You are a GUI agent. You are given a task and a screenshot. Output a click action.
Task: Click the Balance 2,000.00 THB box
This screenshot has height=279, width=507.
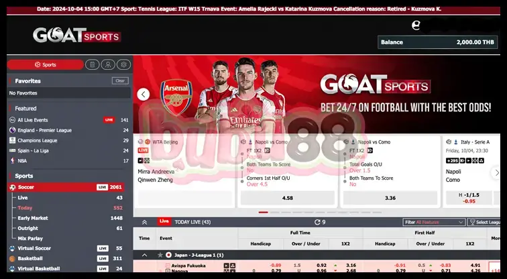coord(437,42)
